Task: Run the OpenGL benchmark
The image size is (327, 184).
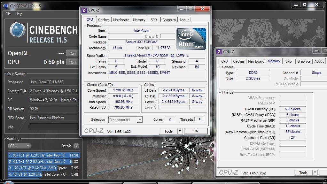Action: click(x=72, y=53)
